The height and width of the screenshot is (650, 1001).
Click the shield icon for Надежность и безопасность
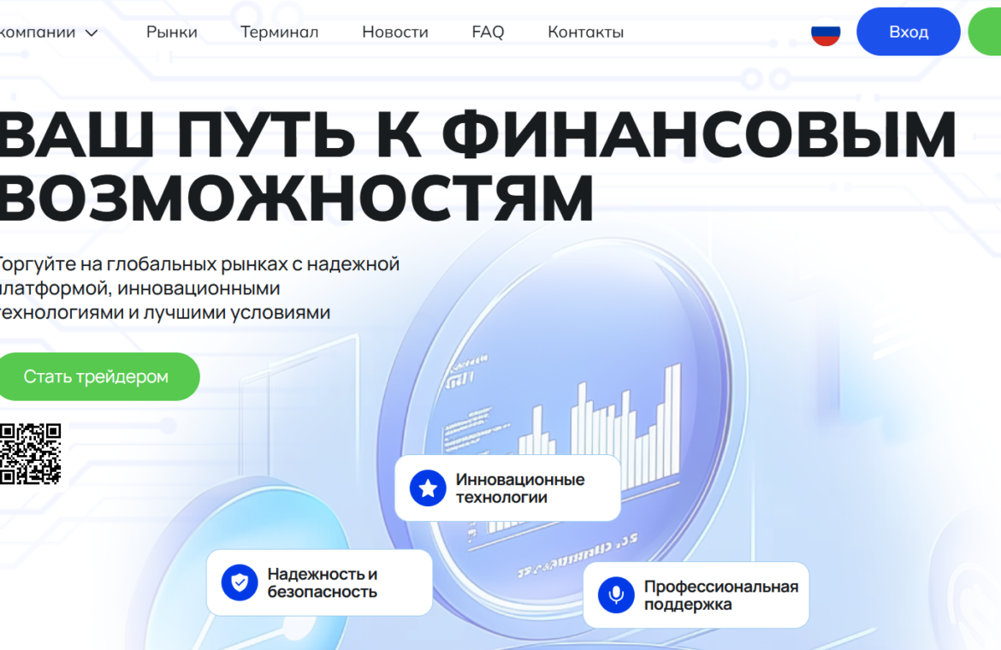(240, 582)
